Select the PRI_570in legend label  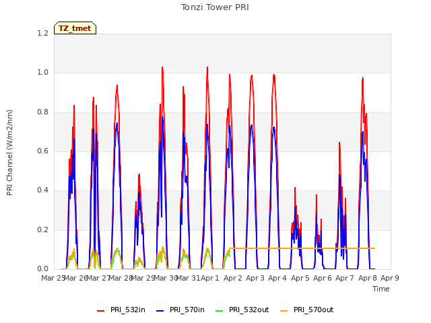[x=187, y=310]
